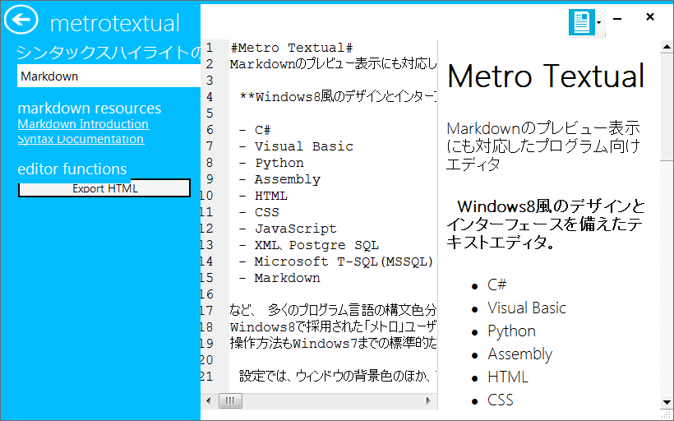
Task: Click the '- C#' line in editor
Action: click(x=255, y=130)
